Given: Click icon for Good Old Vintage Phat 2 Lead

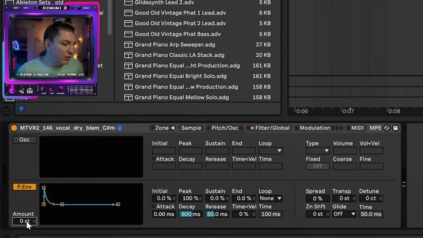Looking at the screenshot, I should [x=128, y=24].
